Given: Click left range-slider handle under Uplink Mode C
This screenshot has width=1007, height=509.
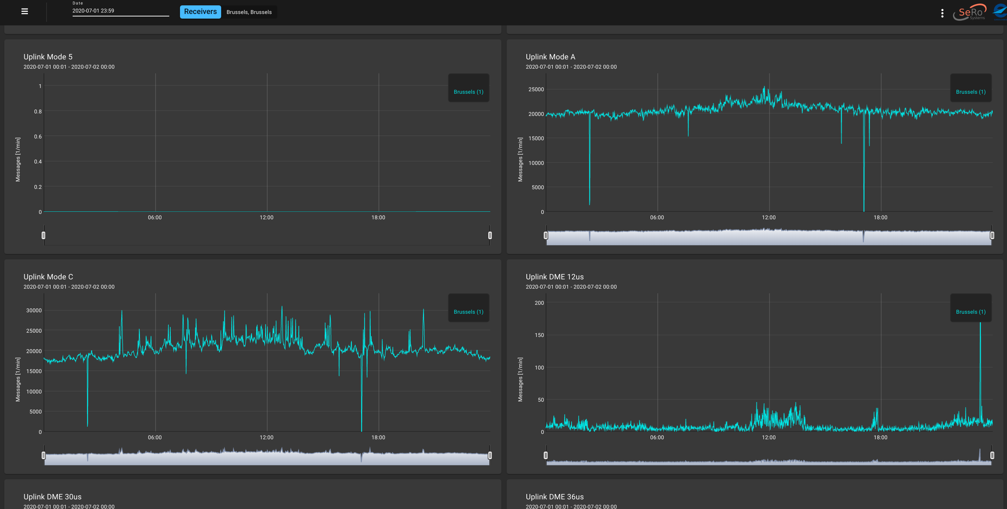Looking at the screenshot, I should tap(43, 455).
